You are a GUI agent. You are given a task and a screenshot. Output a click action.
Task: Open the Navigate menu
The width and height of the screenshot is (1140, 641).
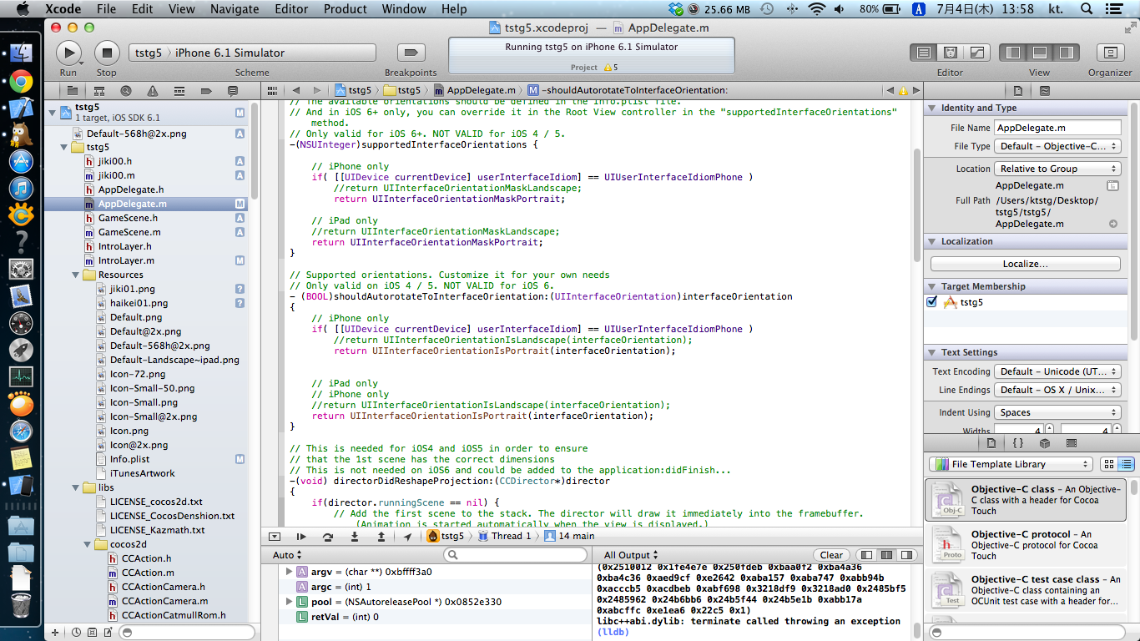point(235,9)
